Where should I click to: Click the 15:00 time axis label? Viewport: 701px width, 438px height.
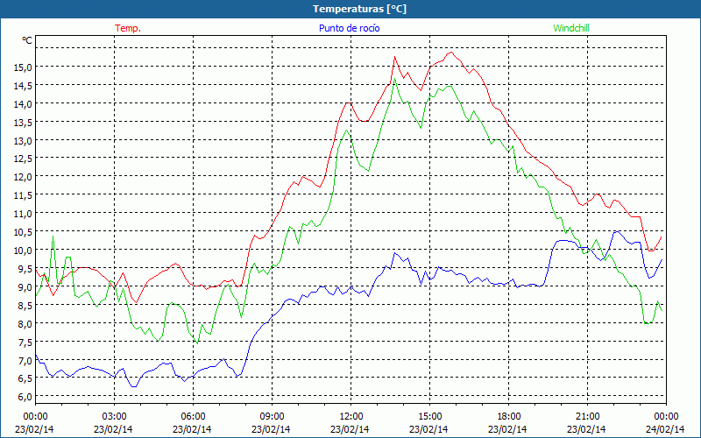coord(429,416)
